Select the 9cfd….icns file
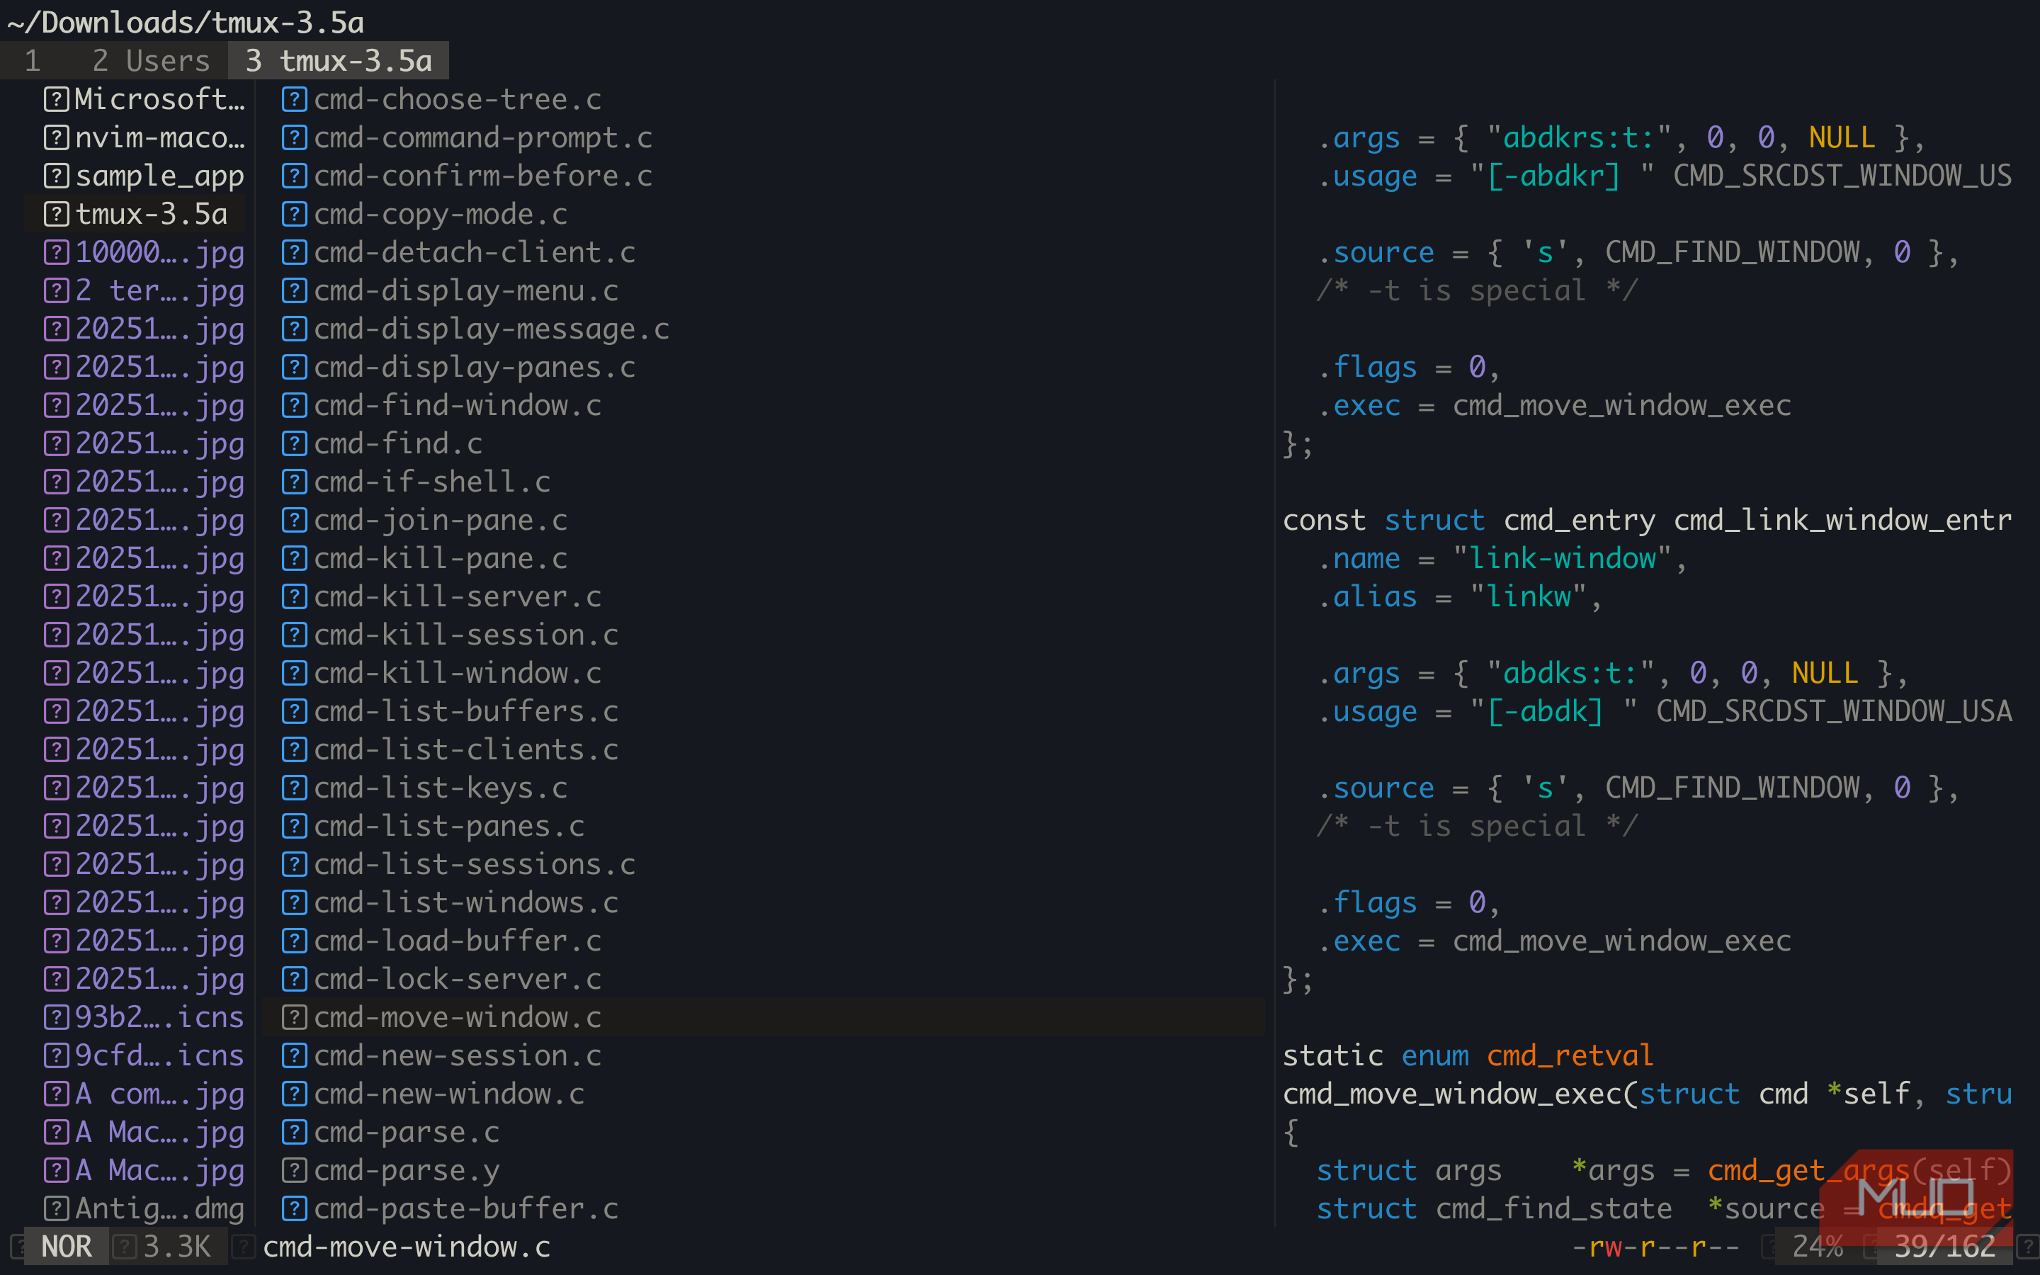2040x1275 pixels. (143, 1055)
